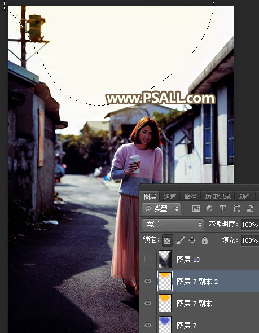259x333 pixels.
Task: Select the 图层 10 layer thumbnail
Action: [x=165, y=259]
